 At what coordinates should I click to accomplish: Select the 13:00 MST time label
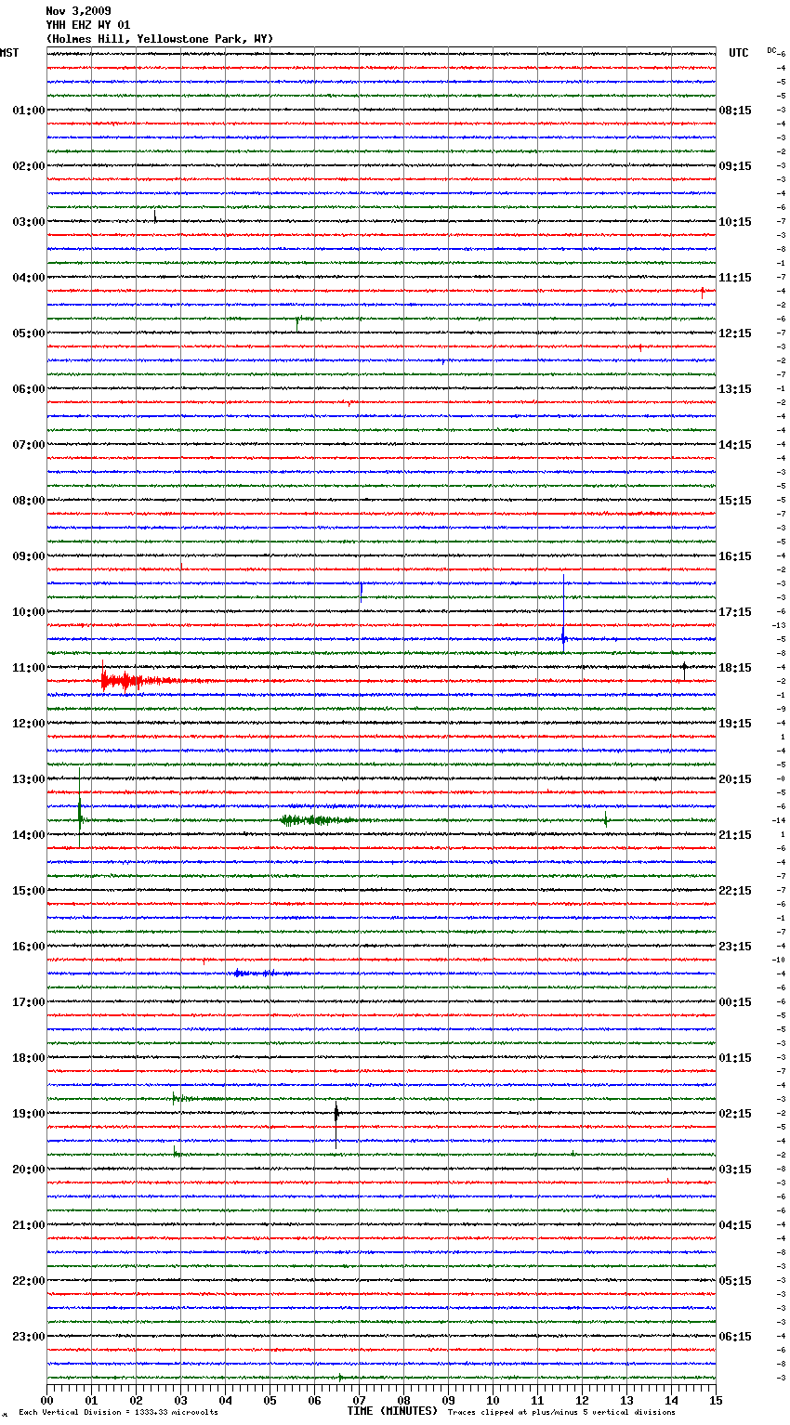coord(29,779)
